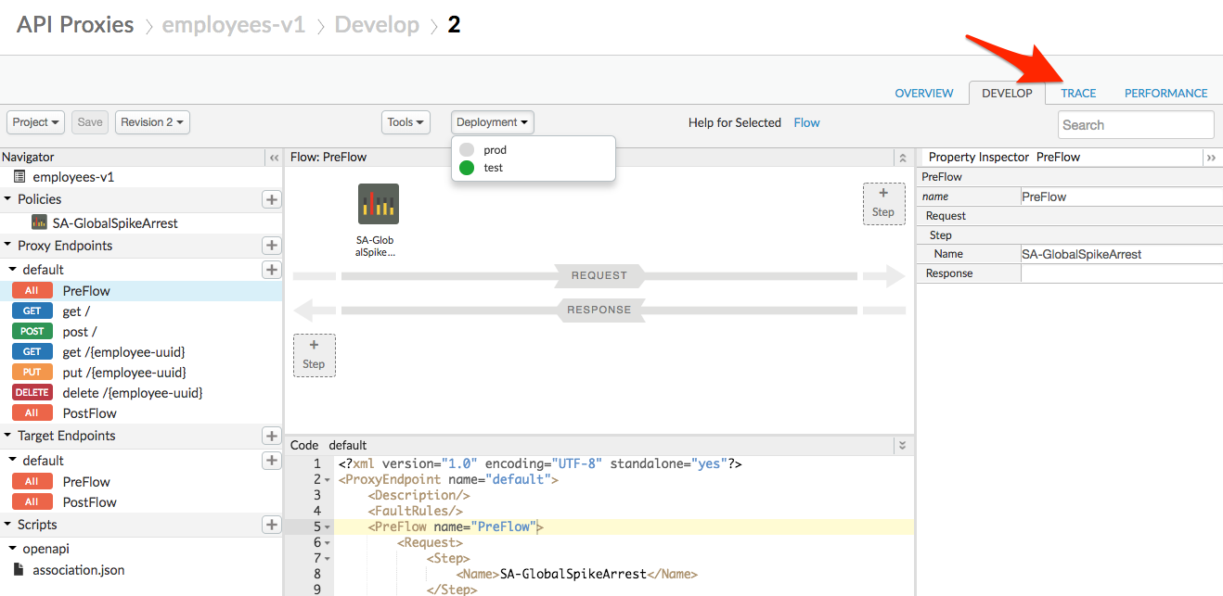Viewport: 1223px width, 596px height.
Task: Open the Revision 2 dropdown
Action: coord(152,122)
